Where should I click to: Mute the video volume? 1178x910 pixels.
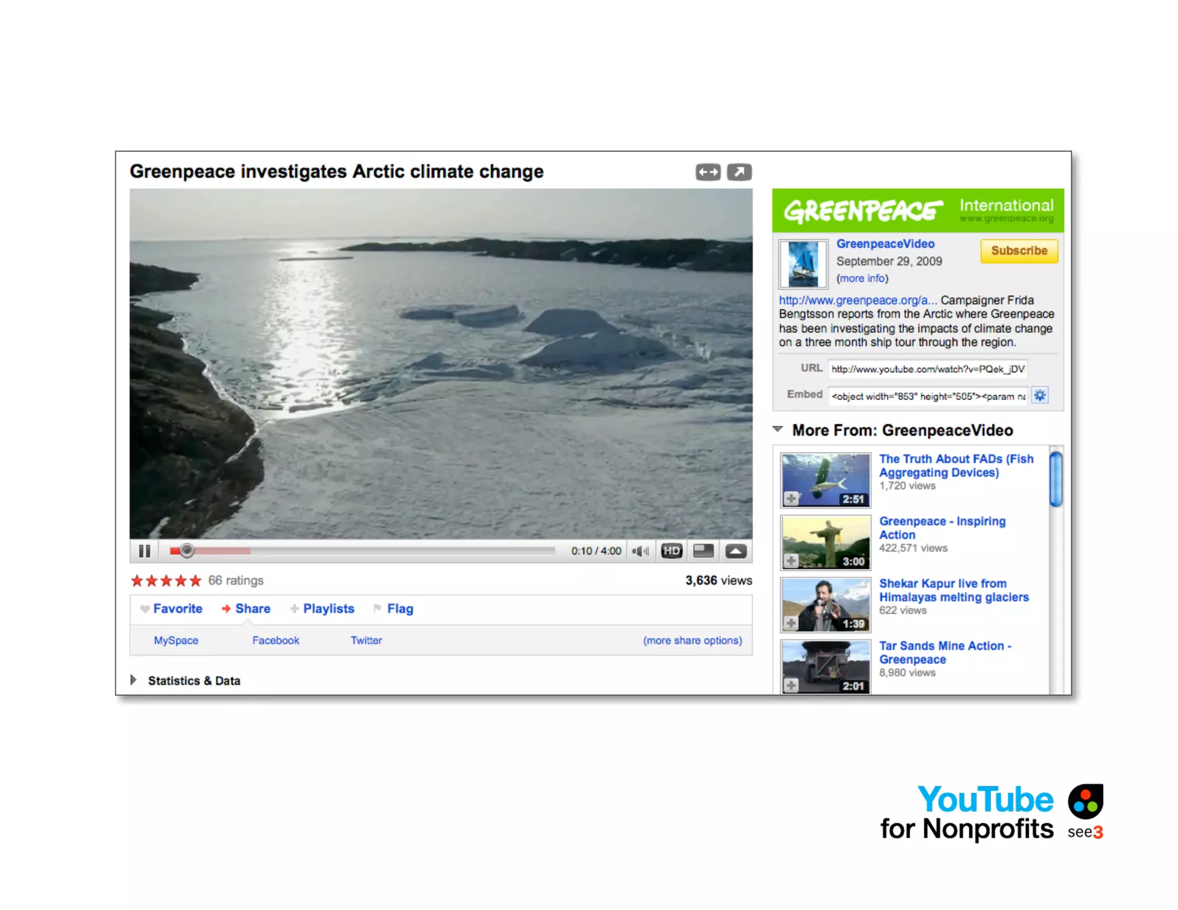tap(640, 551)
